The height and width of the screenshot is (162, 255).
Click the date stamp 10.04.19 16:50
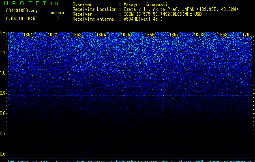21,19
